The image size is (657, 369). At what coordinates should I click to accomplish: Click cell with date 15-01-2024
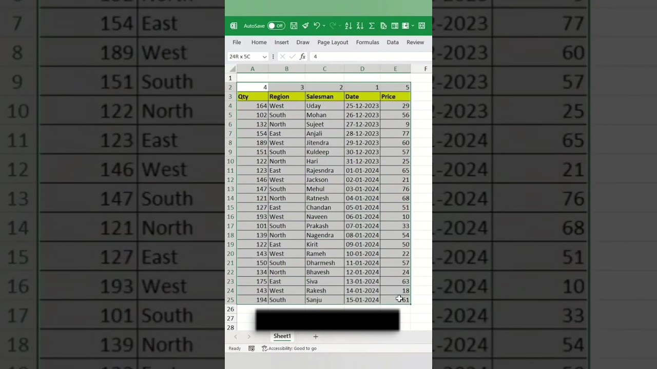click(x=362, y=300)
